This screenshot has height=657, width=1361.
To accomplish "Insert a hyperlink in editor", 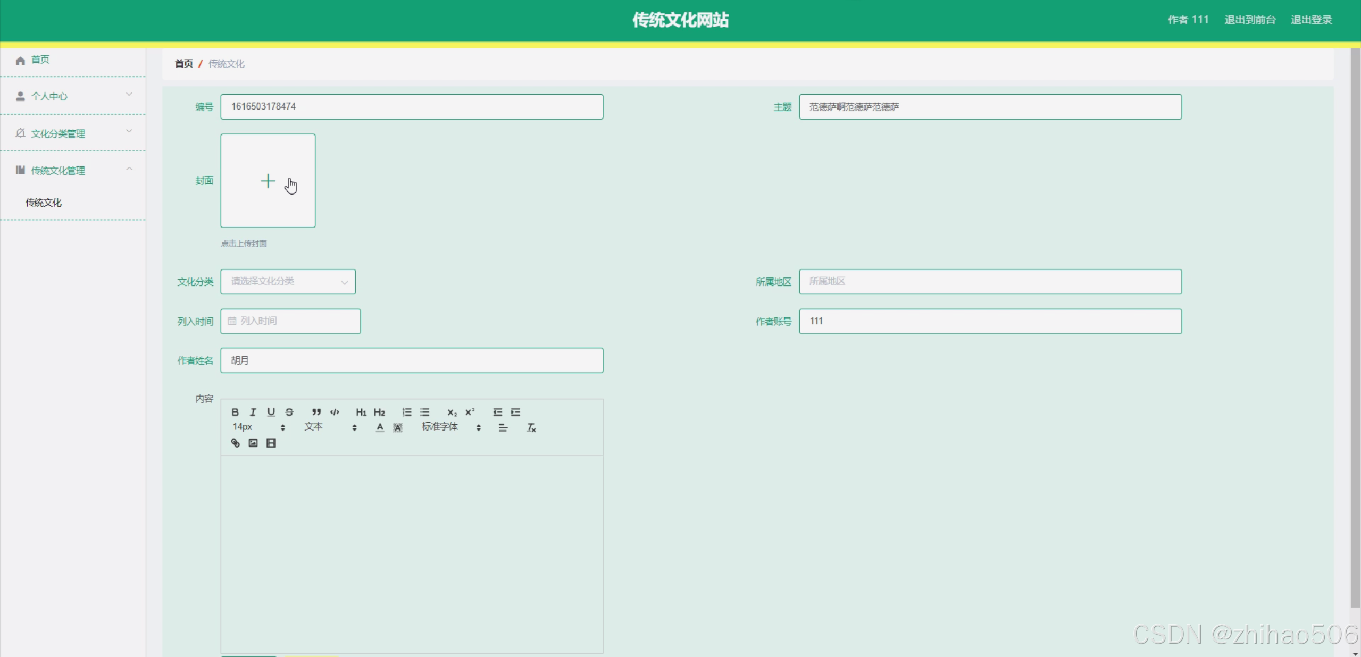I will click(235, 443).
